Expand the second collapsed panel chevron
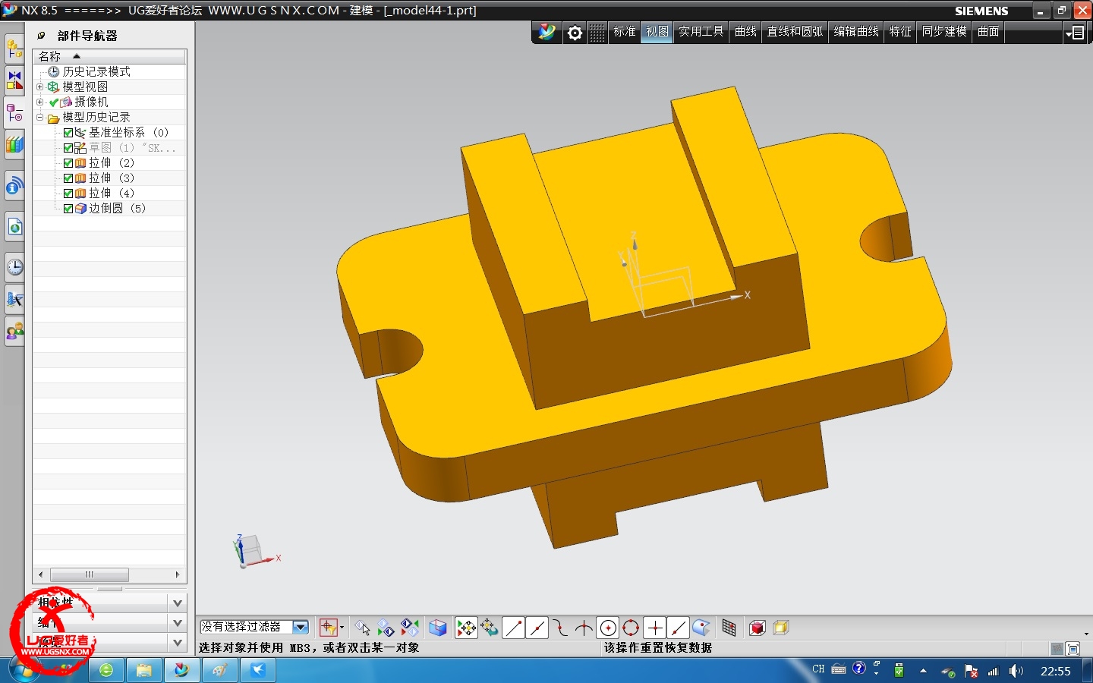1093x683 pixels. point(178,623)
